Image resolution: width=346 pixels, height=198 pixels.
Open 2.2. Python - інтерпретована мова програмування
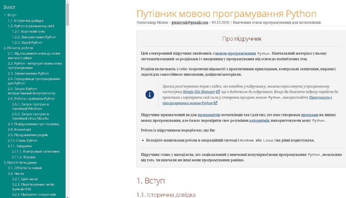click(35, 66)
